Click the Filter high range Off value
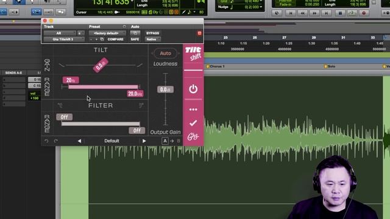 [x=136, y=131]
